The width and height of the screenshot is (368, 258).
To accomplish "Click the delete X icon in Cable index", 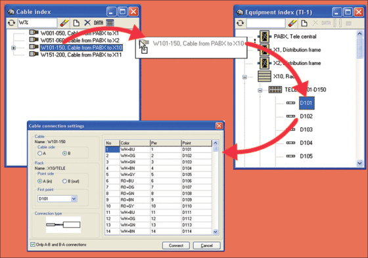I will click(x=87, y=23).
